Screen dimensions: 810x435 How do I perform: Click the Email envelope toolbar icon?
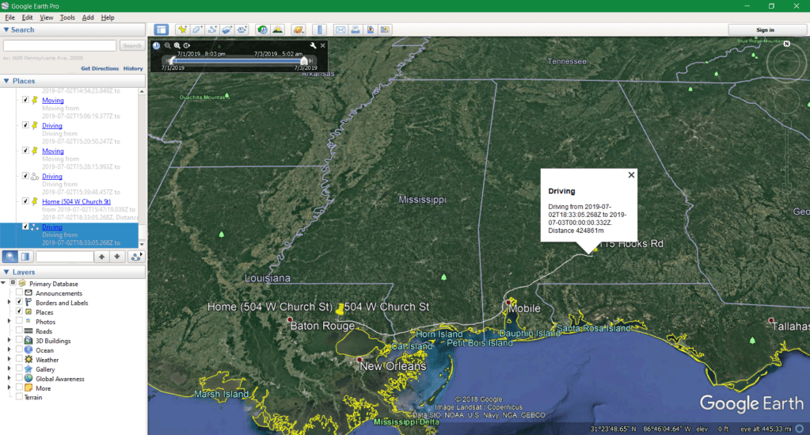(340, 29)
